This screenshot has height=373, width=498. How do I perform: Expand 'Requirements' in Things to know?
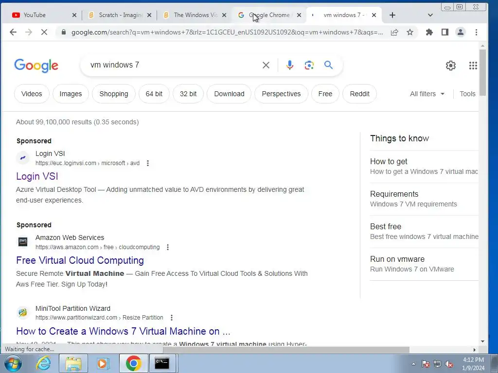point(424,199)
